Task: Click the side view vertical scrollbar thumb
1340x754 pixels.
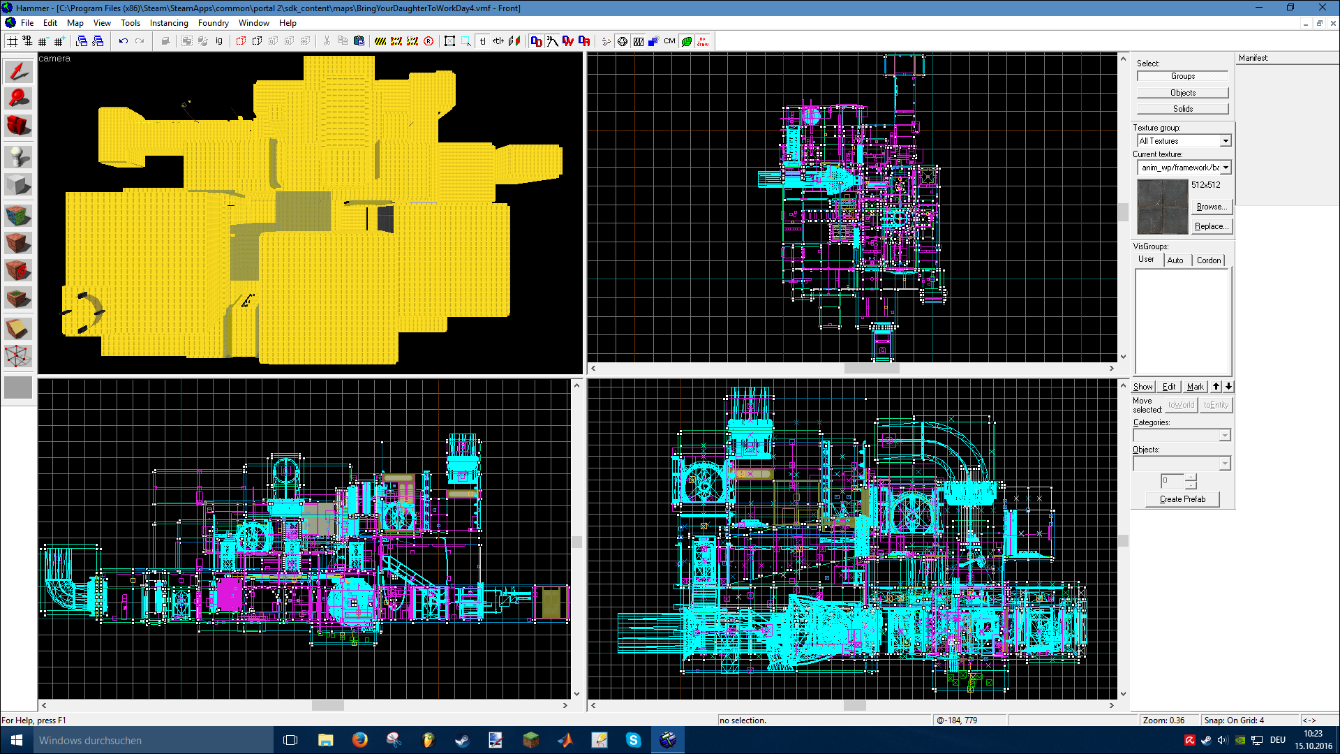Action: pyautogui.click(x=1123, y=541)
